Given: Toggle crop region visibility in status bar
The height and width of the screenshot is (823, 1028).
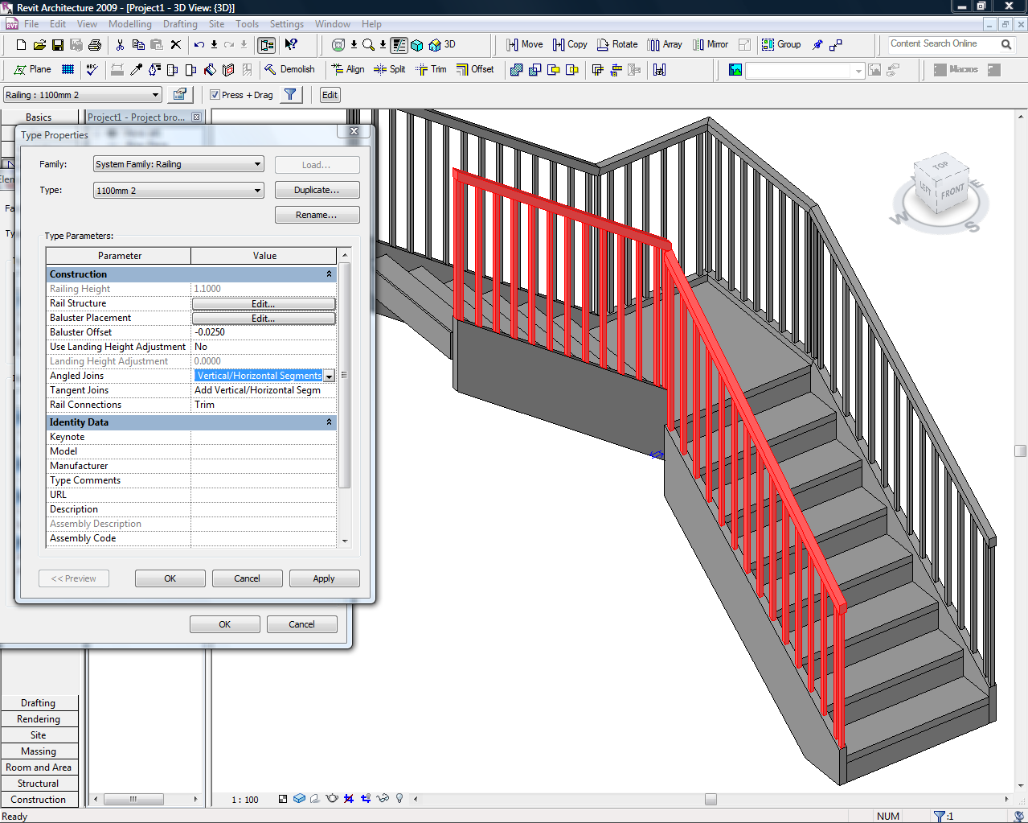Looking at the screenshot, I should (365, 798).
